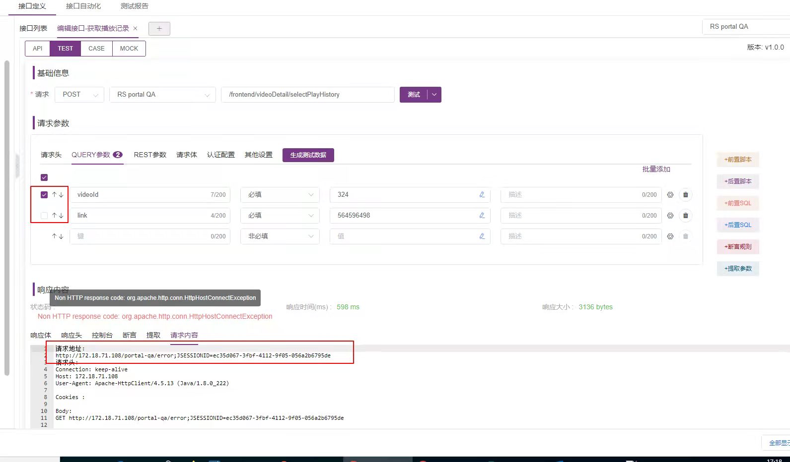Click the 批量添加 link
The height and width of the screenshot is (462, 790).
click(656, 169)
